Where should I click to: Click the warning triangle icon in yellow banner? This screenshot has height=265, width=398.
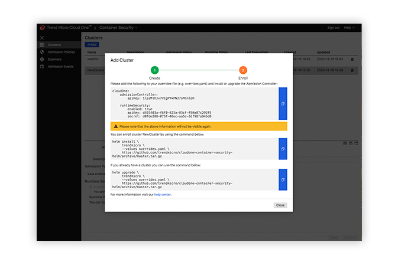116,126
